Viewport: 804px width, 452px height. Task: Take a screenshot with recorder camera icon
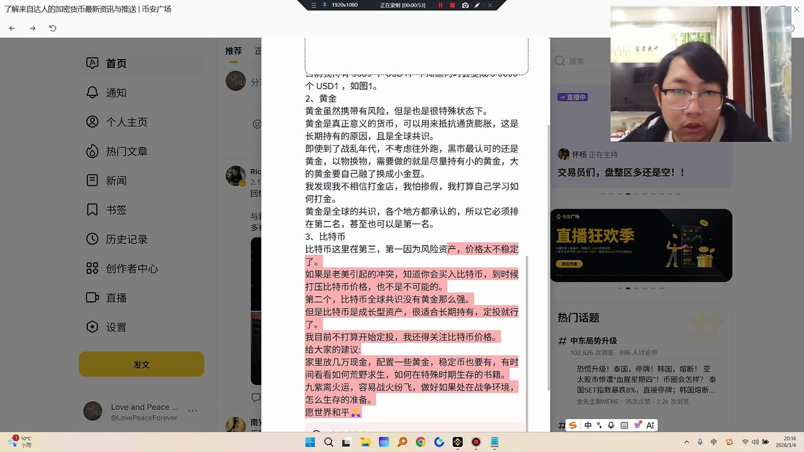(x=465, y=5)
